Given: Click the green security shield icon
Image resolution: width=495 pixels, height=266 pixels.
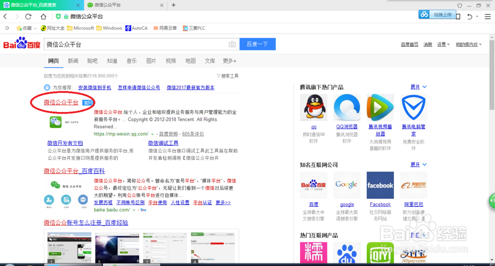Looking at the screenshot, I should 58,16.
